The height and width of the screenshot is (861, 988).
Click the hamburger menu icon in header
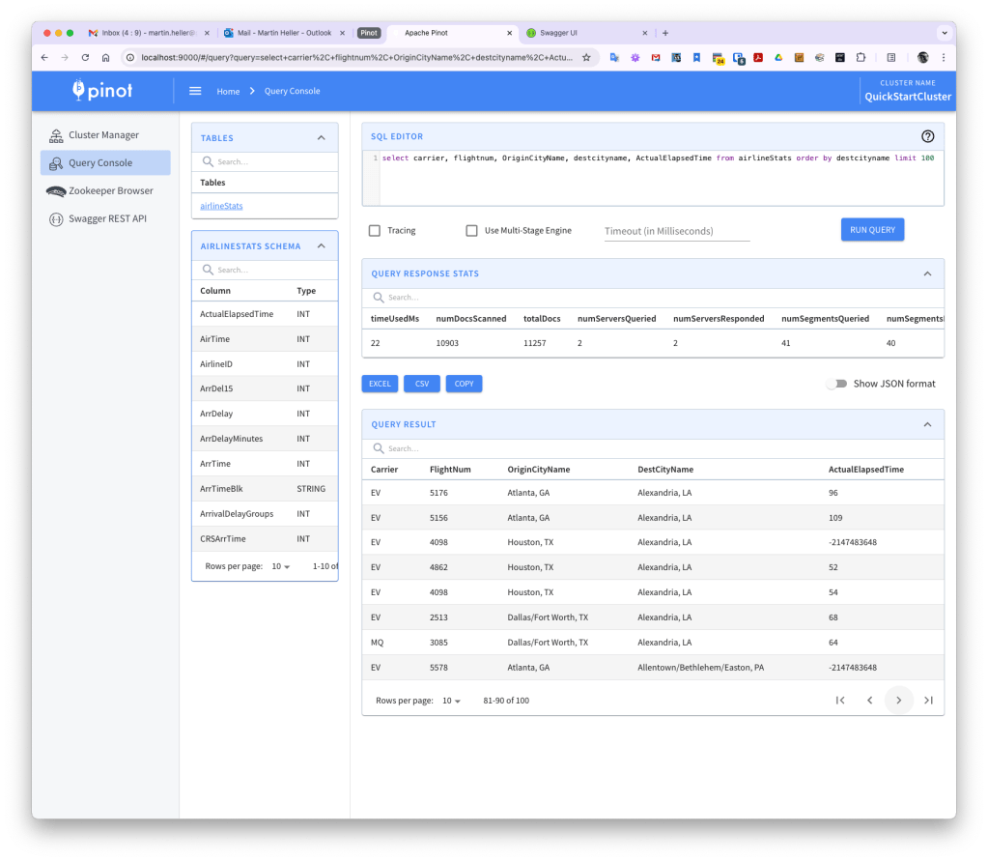pyautogui.click(x=195, y=91)
